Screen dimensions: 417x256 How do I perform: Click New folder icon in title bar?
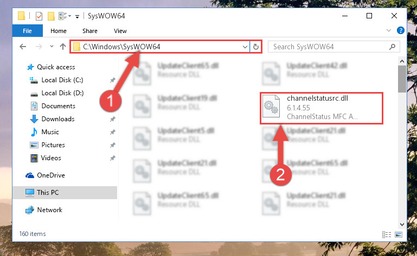(x=51, y=16)
